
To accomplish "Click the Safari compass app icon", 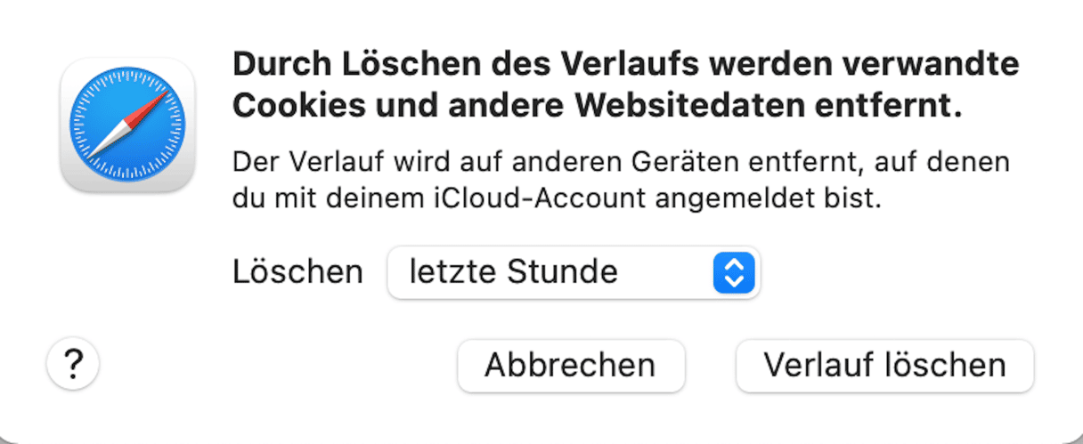I will point(127,125).
